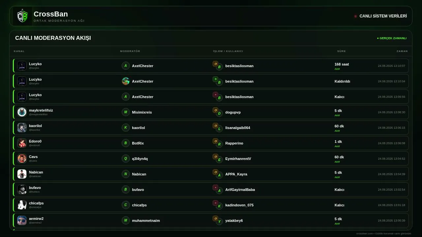Select the timeout clock icon beside dogupvp
This screenshot has width=422, height=237.
coord(215,110)
